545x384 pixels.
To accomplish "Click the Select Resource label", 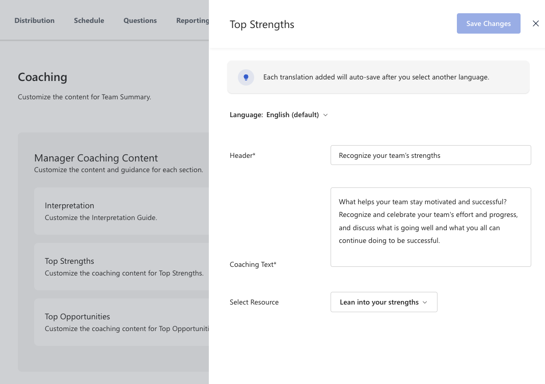I will 254,302.
